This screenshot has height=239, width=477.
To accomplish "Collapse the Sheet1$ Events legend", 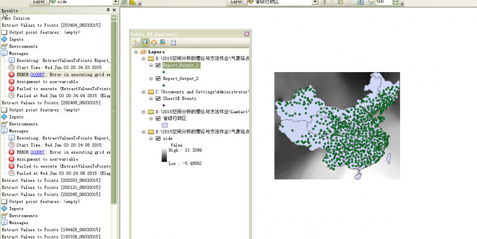I will coord(151,98).
